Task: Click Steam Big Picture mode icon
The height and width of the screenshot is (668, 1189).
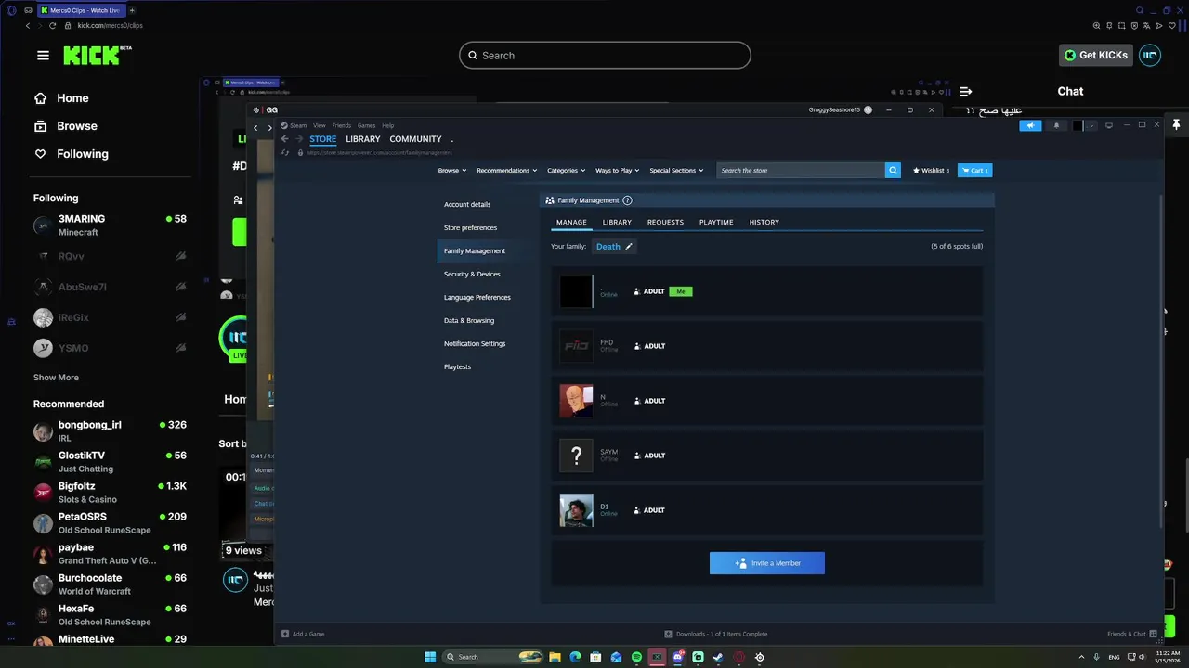Action: pyautogui.click(x=1109, y=125)
